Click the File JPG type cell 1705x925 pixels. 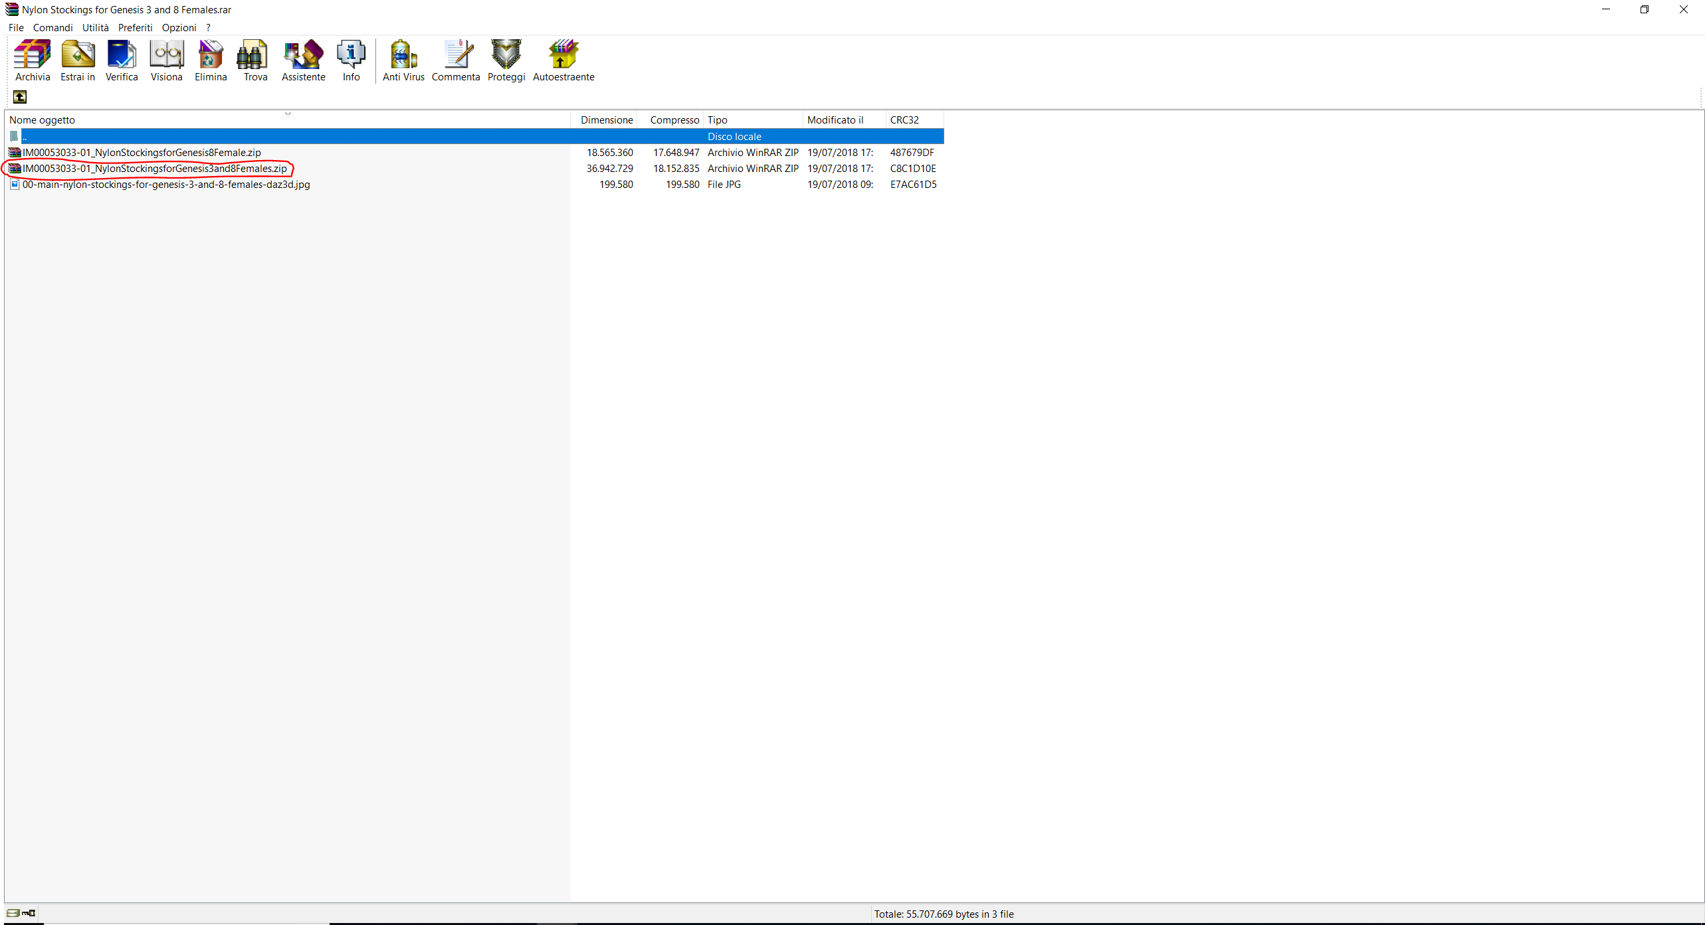(x=724, y=184)
